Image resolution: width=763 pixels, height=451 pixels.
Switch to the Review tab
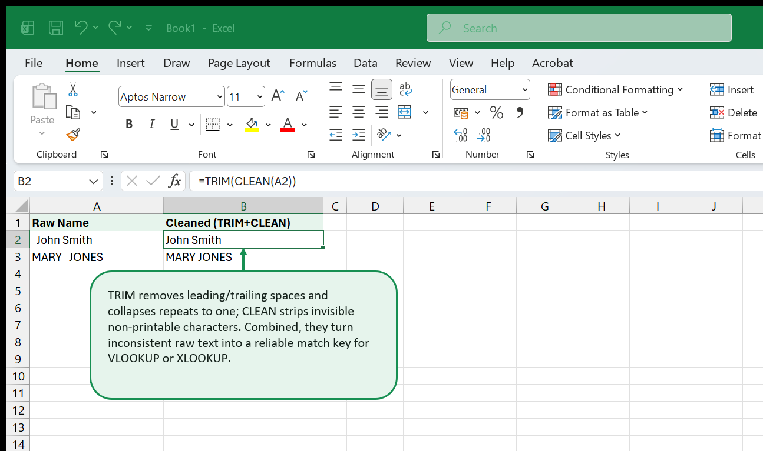(413, 63)
